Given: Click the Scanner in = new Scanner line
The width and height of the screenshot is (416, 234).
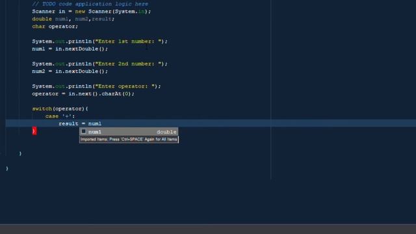Looking at the screenshot, I should [92, 12].
